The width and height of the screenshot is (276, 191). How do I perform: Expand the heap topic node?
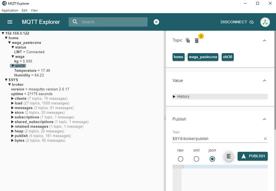coord(13,131)
